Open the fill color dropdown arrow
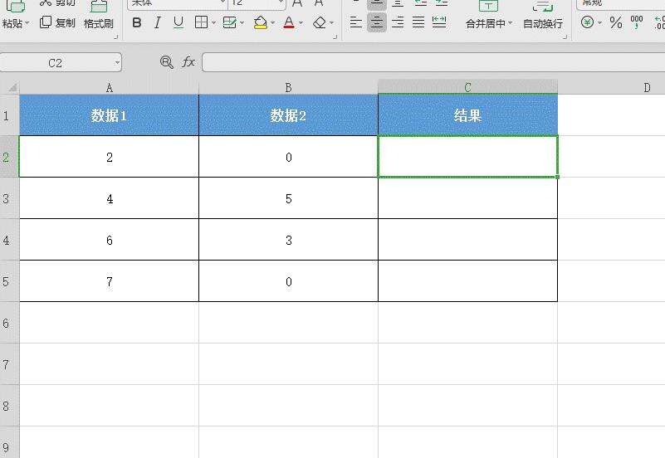The image size is (665, 458). pos(272,23)
